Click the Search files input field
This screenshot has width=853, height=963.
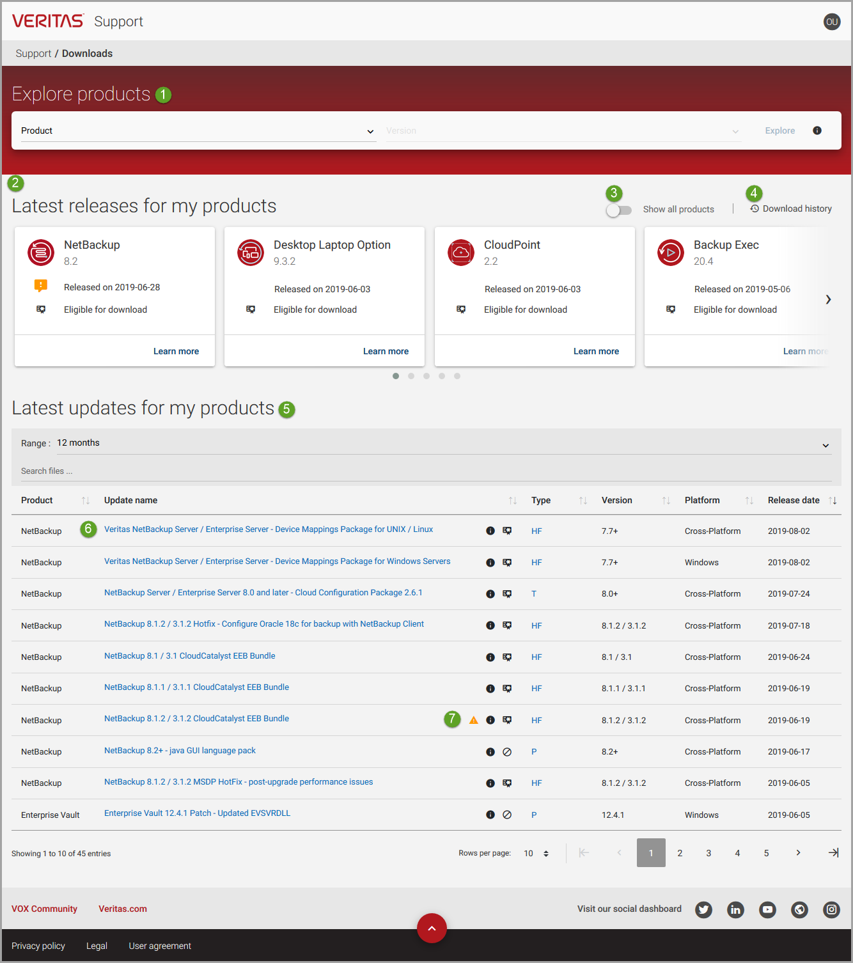pyautogui.click(x=426, y=471)
